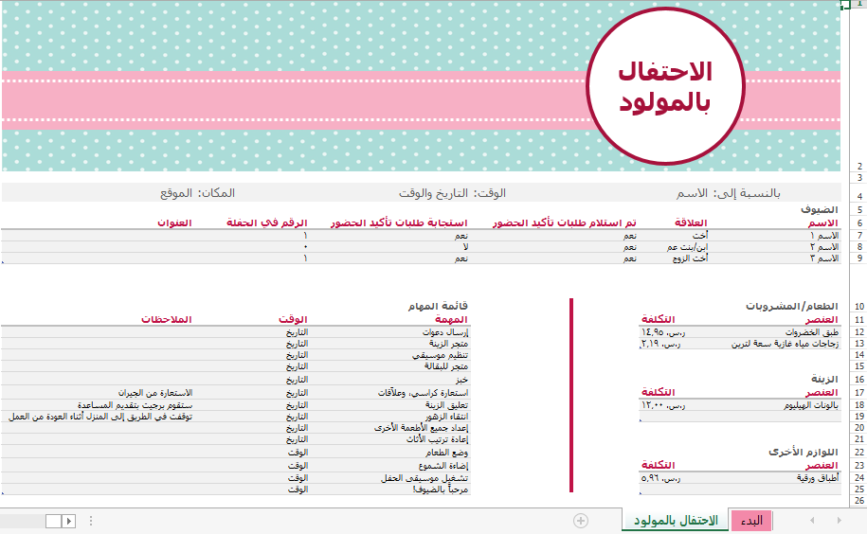Open the البدء sheet tab
The height and width of the screenshot is (534, 867).
point(751,520)
